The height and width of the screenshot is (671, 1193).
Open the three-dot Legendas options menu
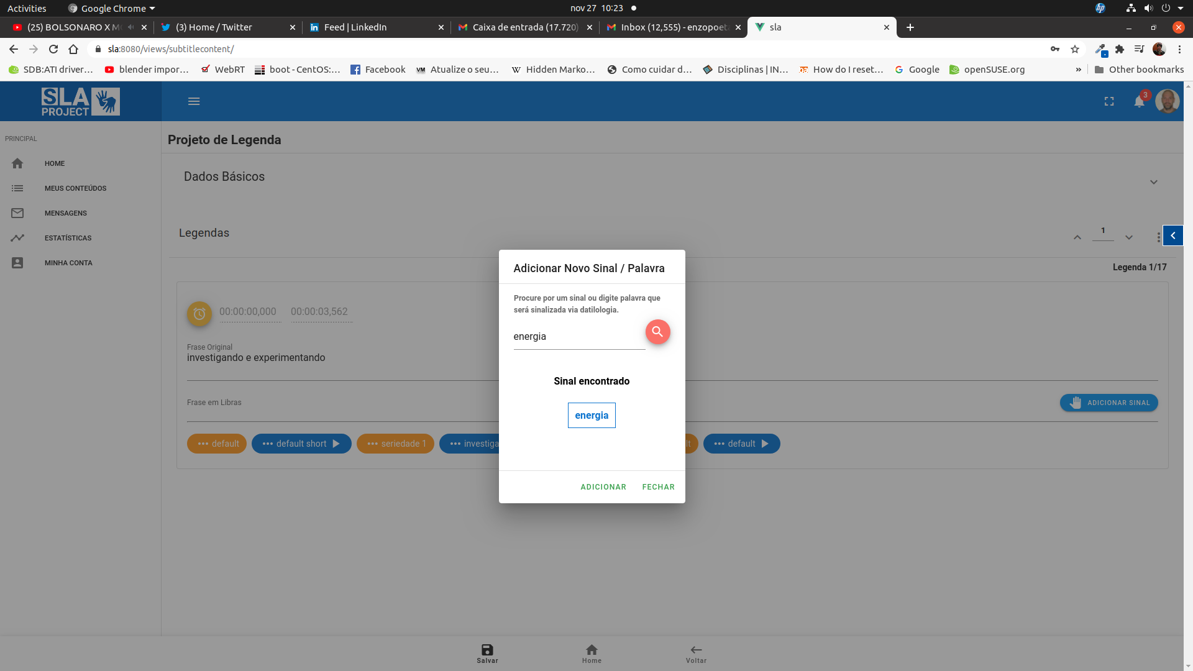pos(1158,237)
